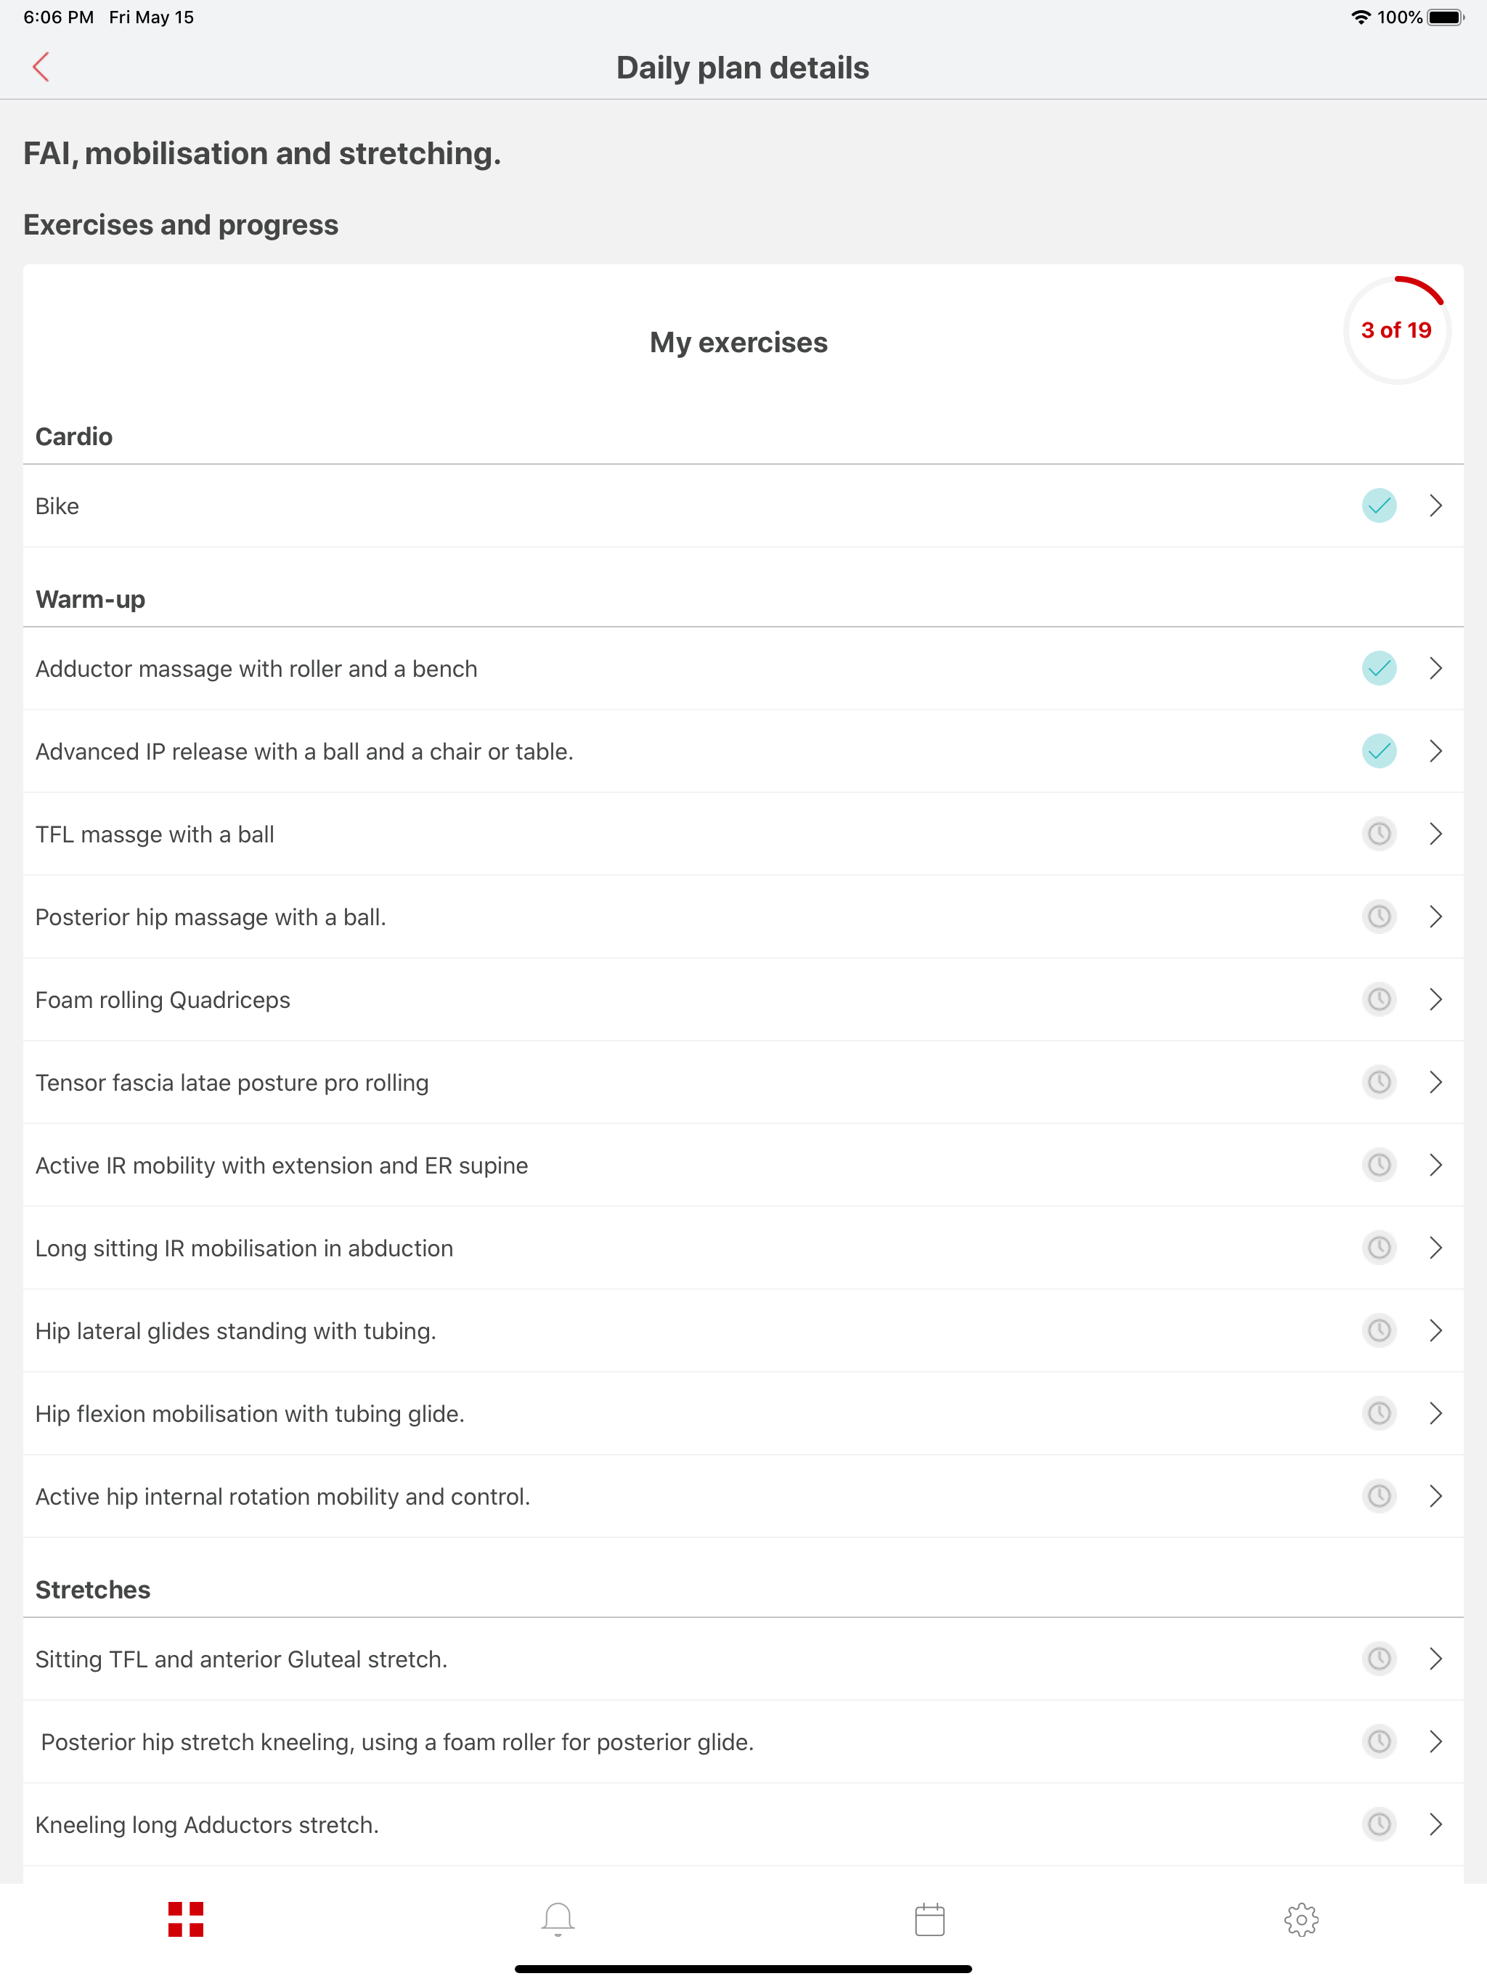This screenshot has height=1984, width=1487.
Task: Toggle the Bike completed checkmark
Action: coord(1379,506)
